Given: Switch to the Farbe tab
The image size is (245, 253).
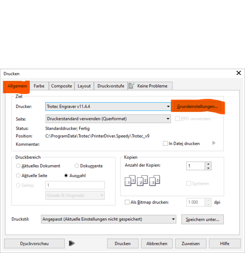Looking at the screenshot, I should [x=39, y=86].
